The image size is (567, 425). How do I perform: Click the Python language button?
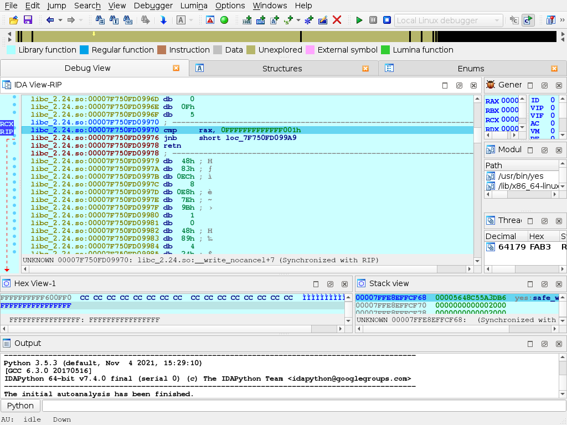20,406
